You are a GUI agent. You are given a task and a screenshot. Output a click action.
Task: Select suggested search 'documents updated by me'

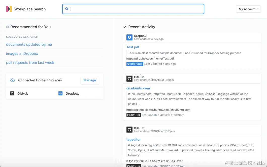pos(29,44)
